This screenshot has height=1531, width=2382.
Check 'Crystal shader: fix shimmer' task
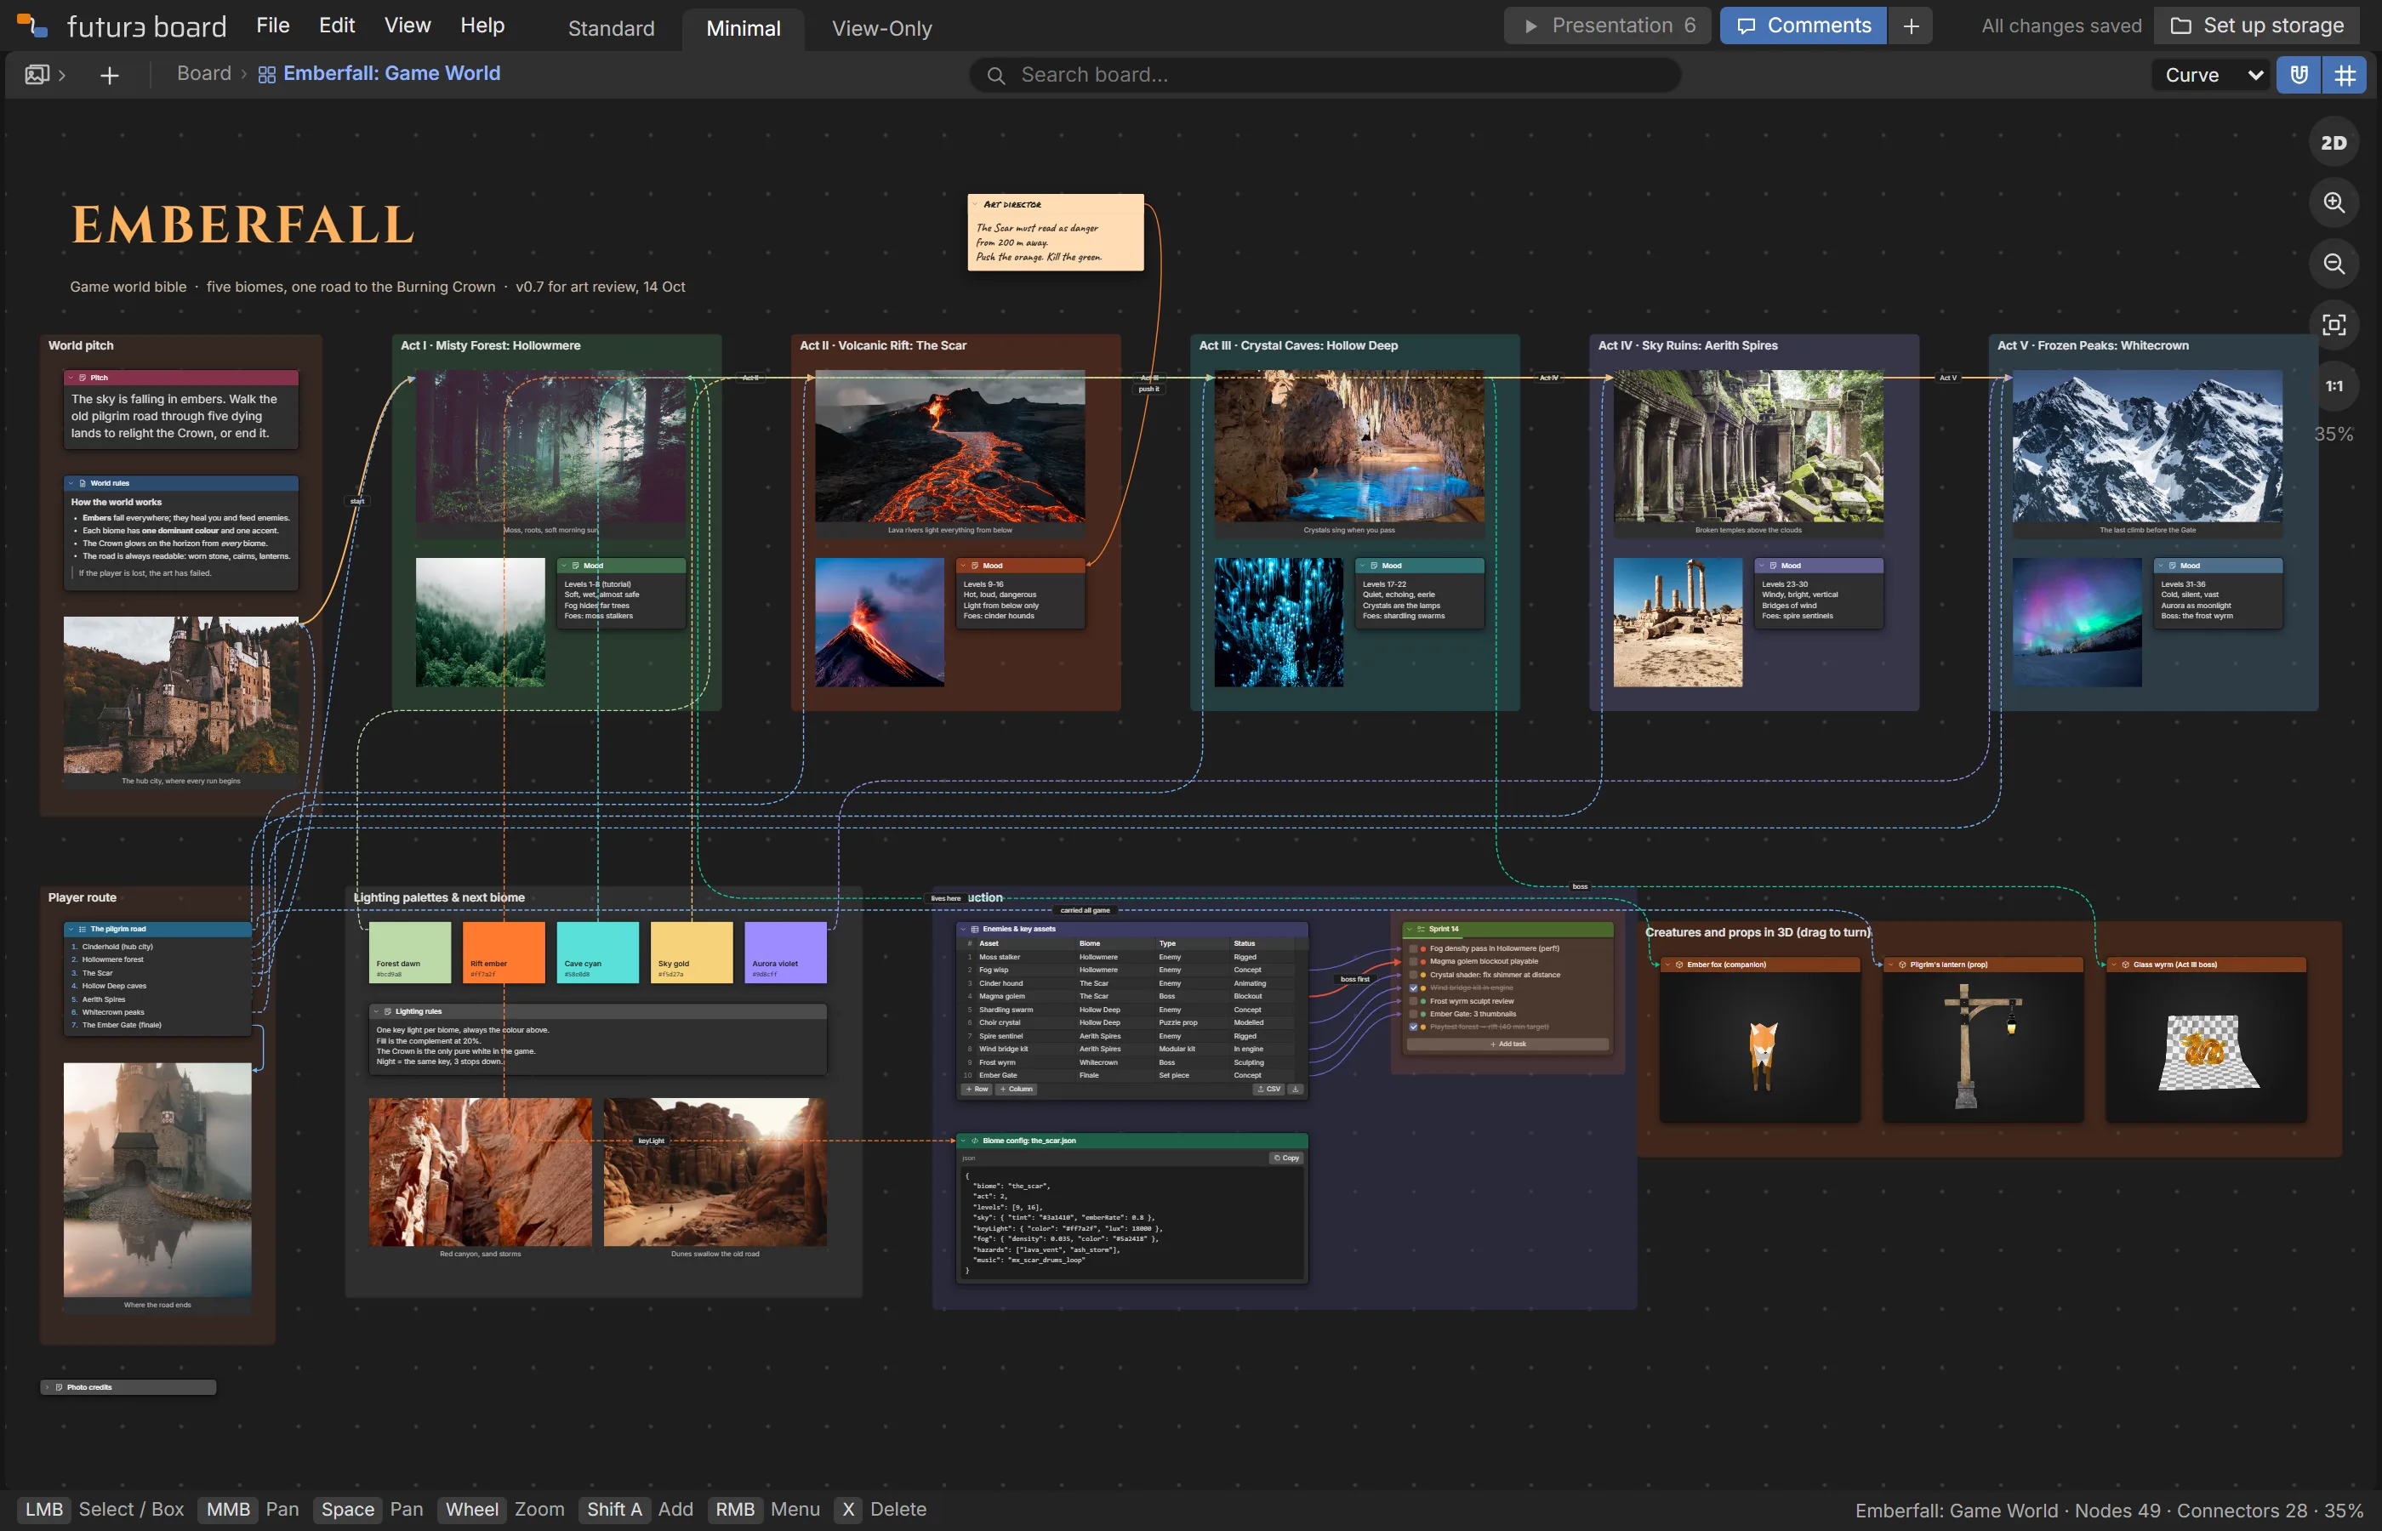[1414, 976]
